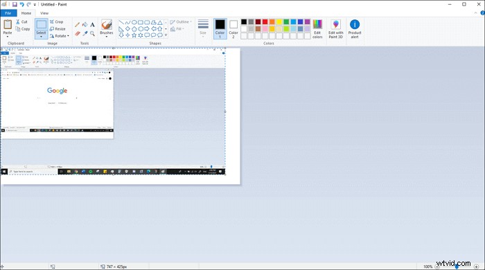Select the Fill with color bucket
The width and height of the screenshot is (485, 270).
click(x=85, y=25)
